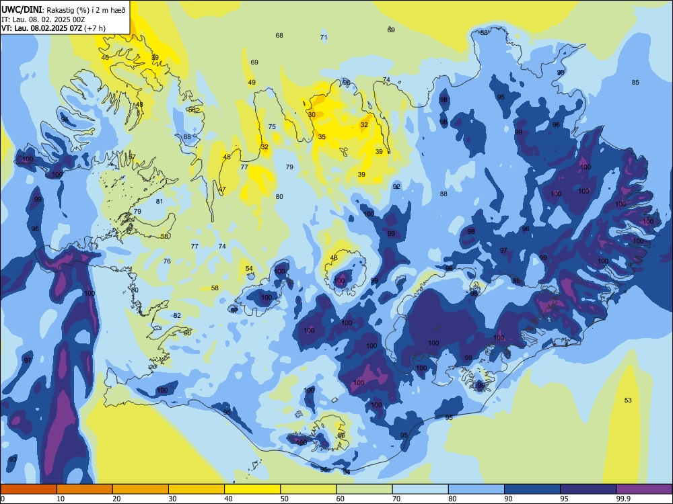Select the 50–60 pale yellow legend swatch
This screenshot has width=673, height=504.
point(308,489)
